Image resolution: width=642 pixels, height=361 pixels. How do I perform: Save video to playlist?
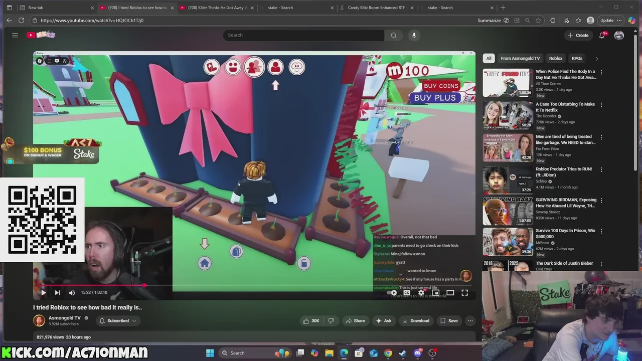pyautogui.click(x=449, y=321)
